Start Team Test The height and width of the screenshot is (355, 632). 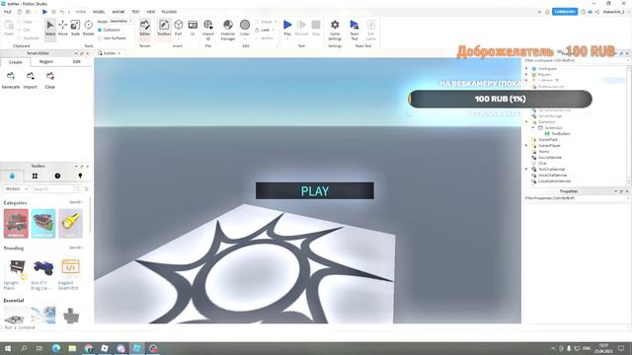[x=355, y=30]
